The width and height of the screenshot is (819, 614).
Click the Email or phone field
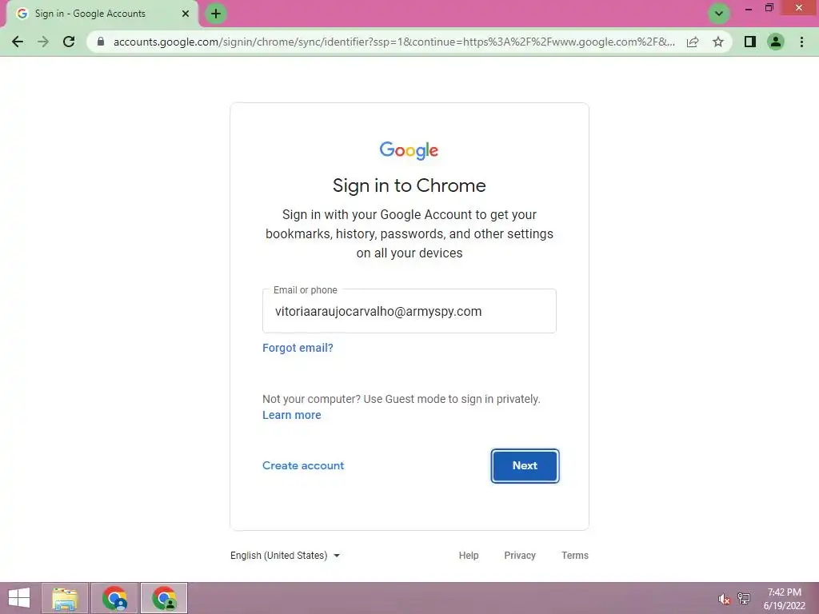409,311
